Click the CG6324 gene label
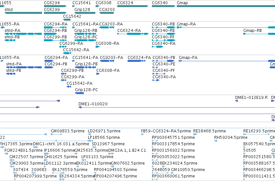This screenshot has width=275, height=181. click(125, 3)
